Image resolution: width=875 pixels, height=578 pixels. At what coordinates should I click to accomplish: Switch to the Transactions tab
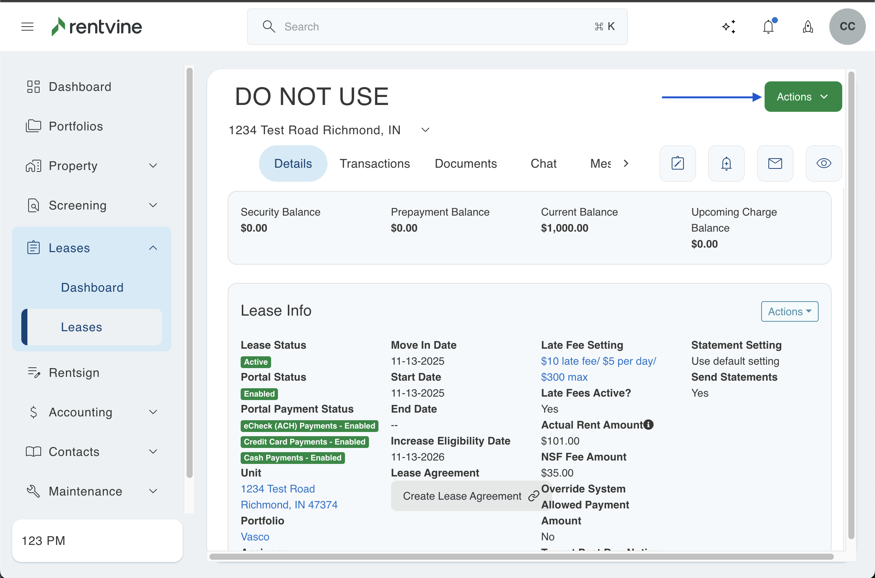(x=375, y=164)
